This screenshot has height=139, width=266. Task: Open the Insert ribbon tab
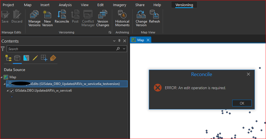[45, 5]
